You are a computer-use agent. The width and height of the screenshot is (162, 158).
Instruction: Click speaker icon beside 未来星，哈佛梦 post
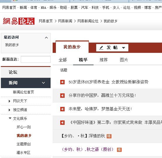click(x=62, y=109)
